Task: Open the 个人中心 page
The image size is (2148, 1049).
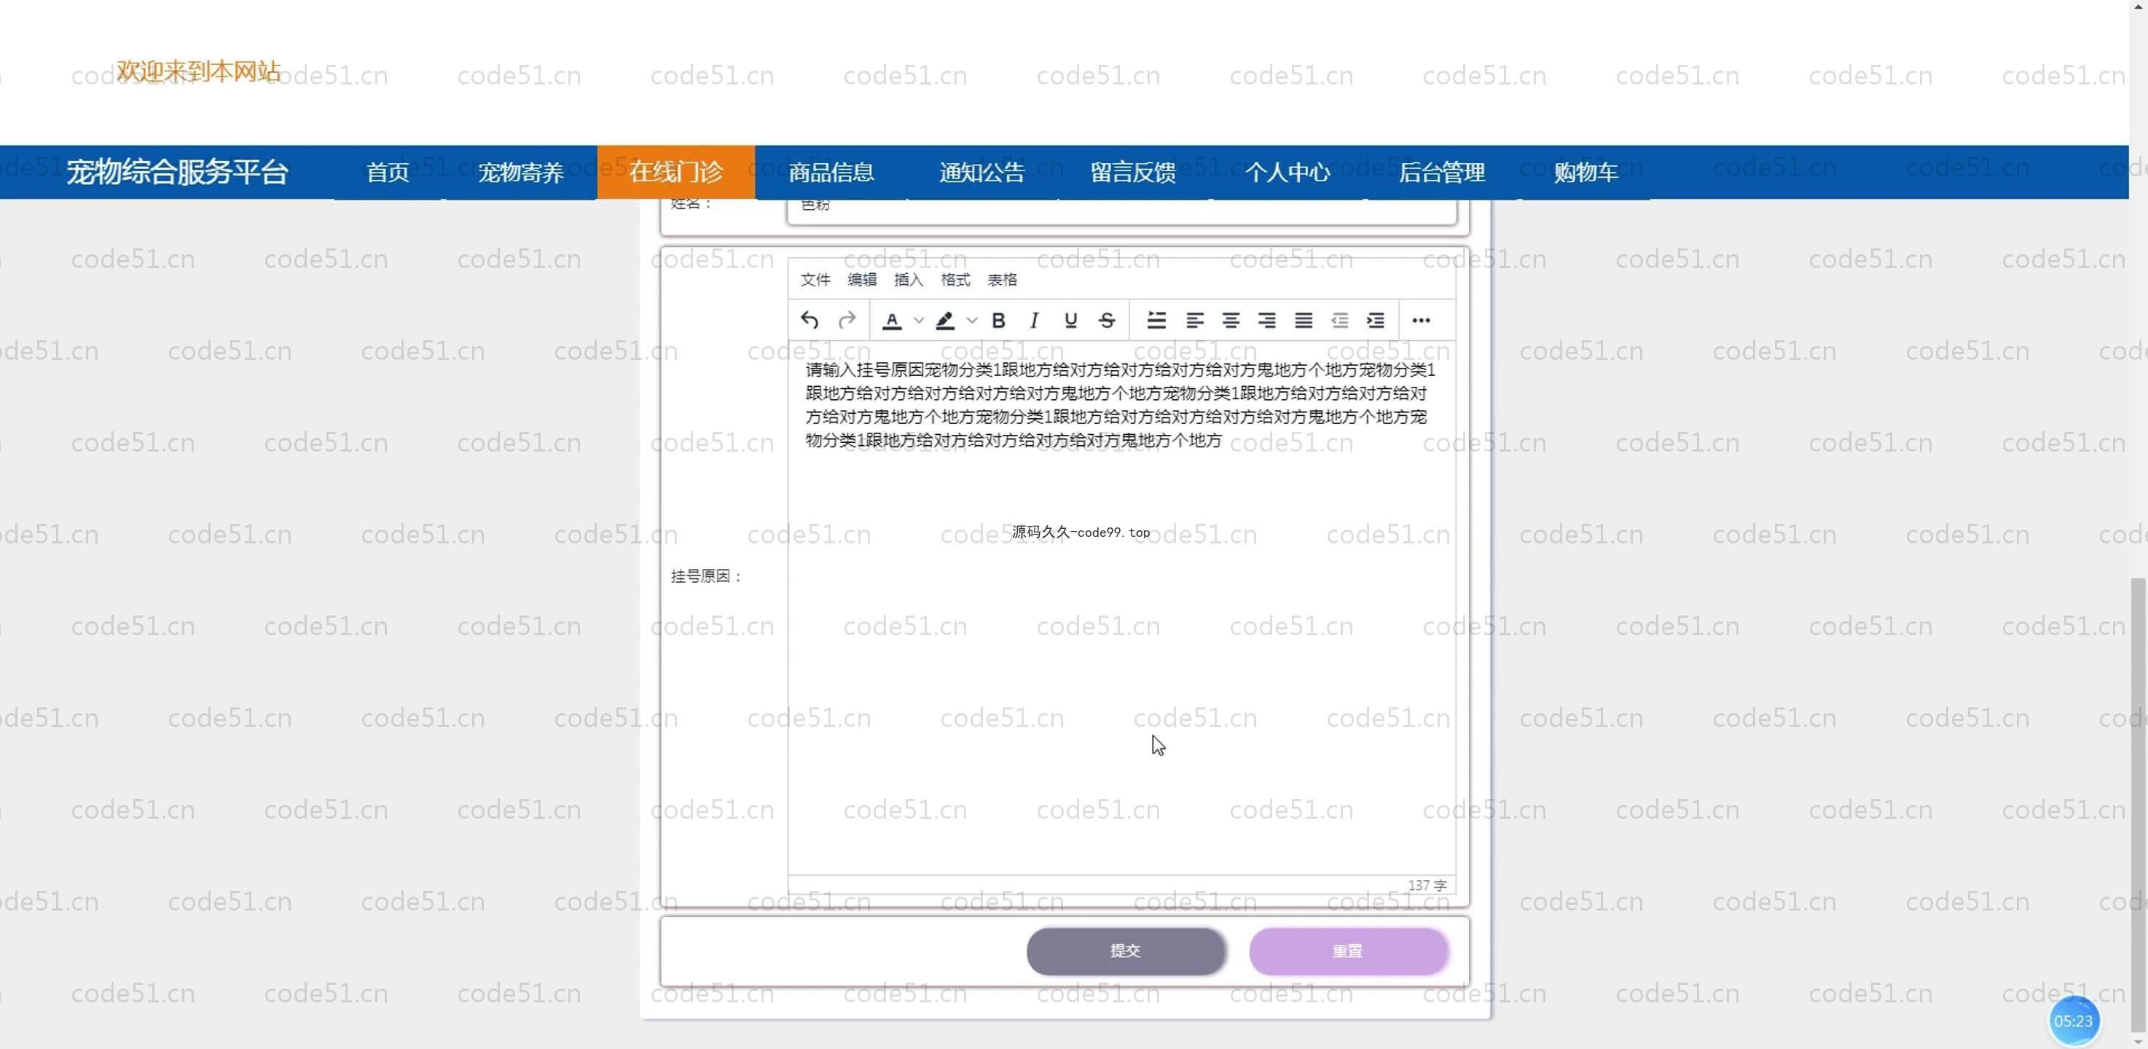Action: 1287,172
